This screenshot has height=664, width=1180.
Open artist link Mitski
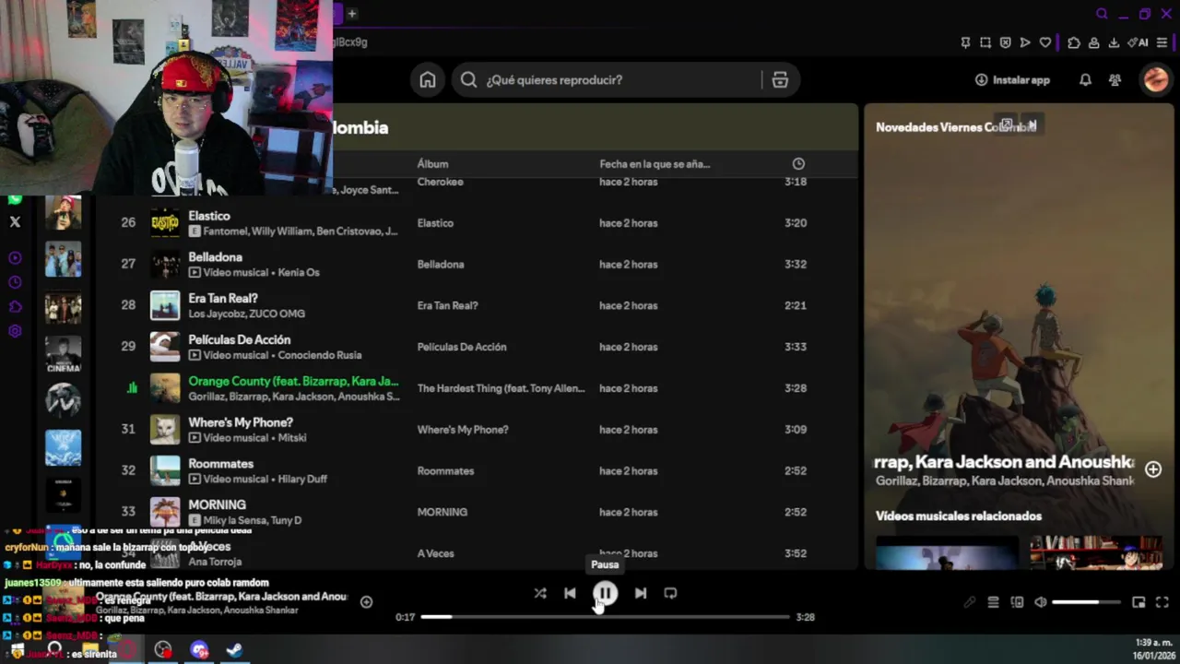[293, 438]
